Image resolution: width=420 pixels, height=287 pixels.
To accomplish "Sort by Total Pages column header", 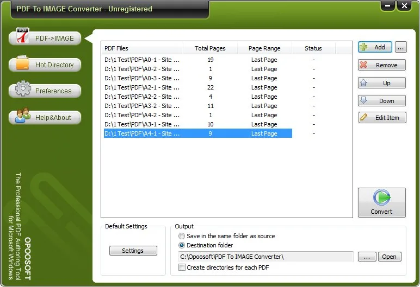I will (210, 48).
